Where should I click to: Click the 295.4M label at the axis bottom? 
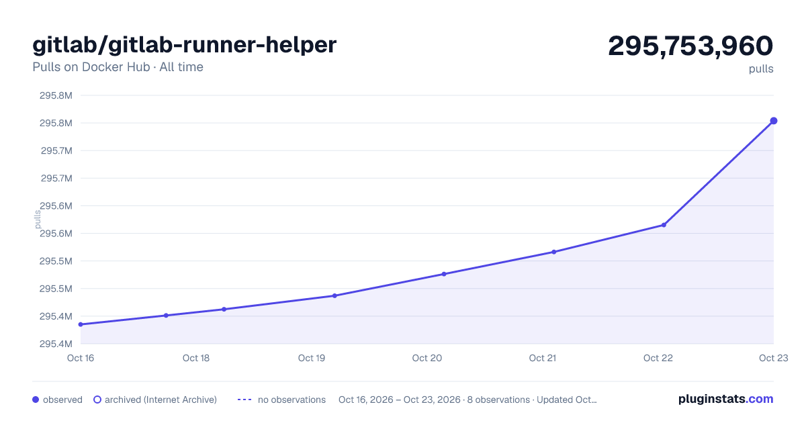56,344
